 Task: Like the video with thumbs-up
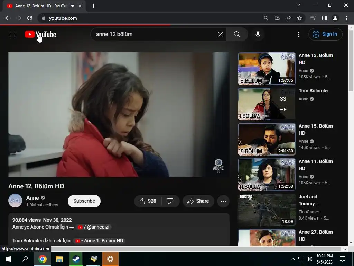pos(148,201)
